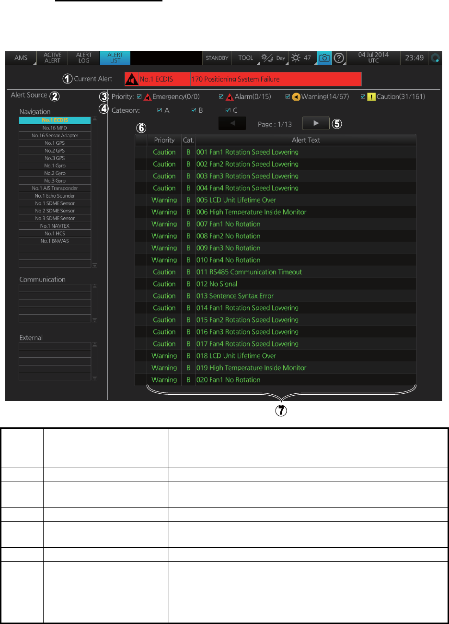The image size is (449, 624).
Task: Click the orange Warning speaker icon
Action: point(296,97)
